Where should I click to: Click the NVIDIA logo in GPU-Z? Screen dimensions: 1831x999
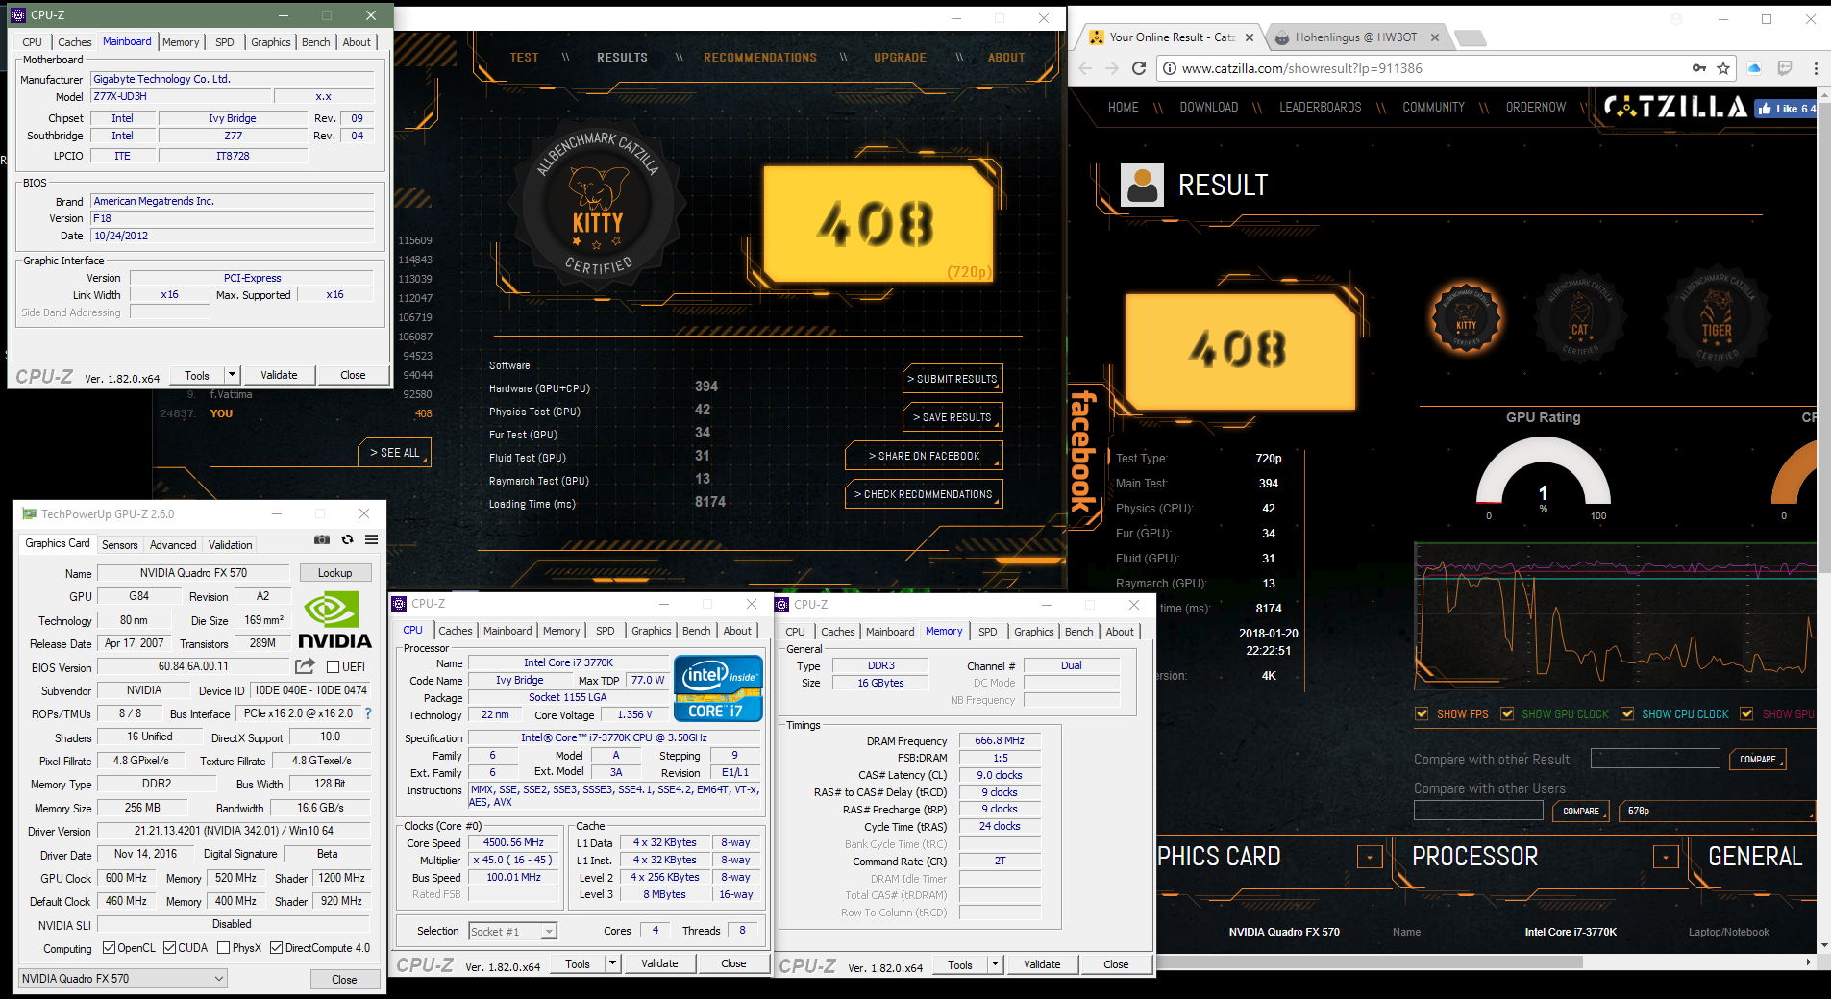click(334, 620)
